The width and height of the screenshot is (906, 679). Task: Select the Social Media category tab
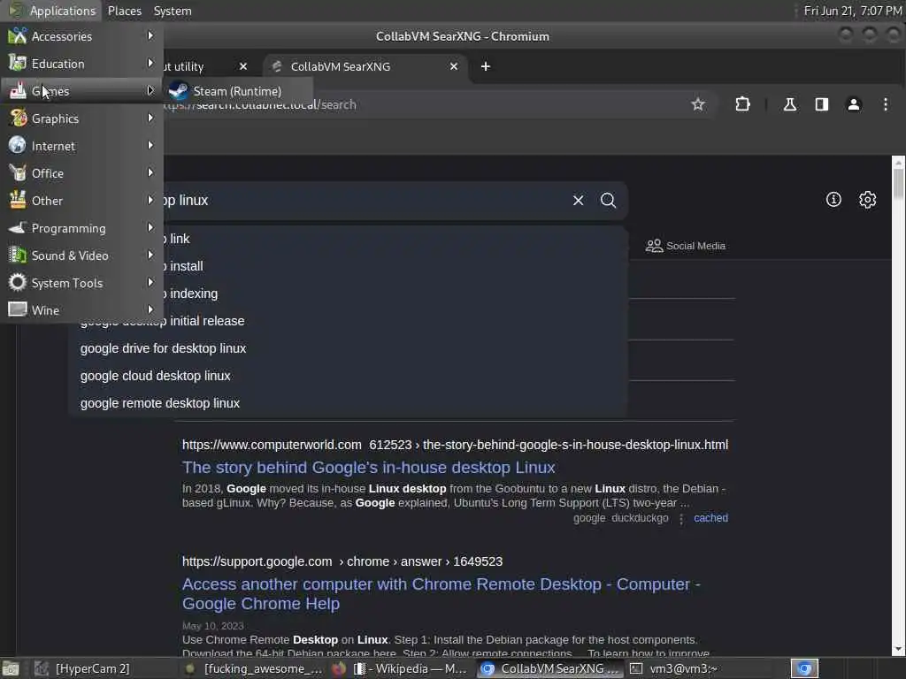pyautogui.click(x=686, y=246)
